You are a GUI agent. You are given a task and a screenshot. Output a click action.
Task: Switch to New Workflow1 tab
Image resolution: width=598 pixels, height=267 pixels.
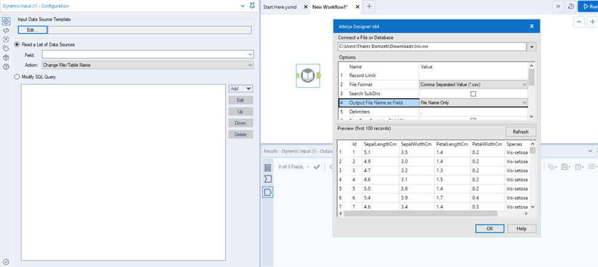[x=330, y=7]
